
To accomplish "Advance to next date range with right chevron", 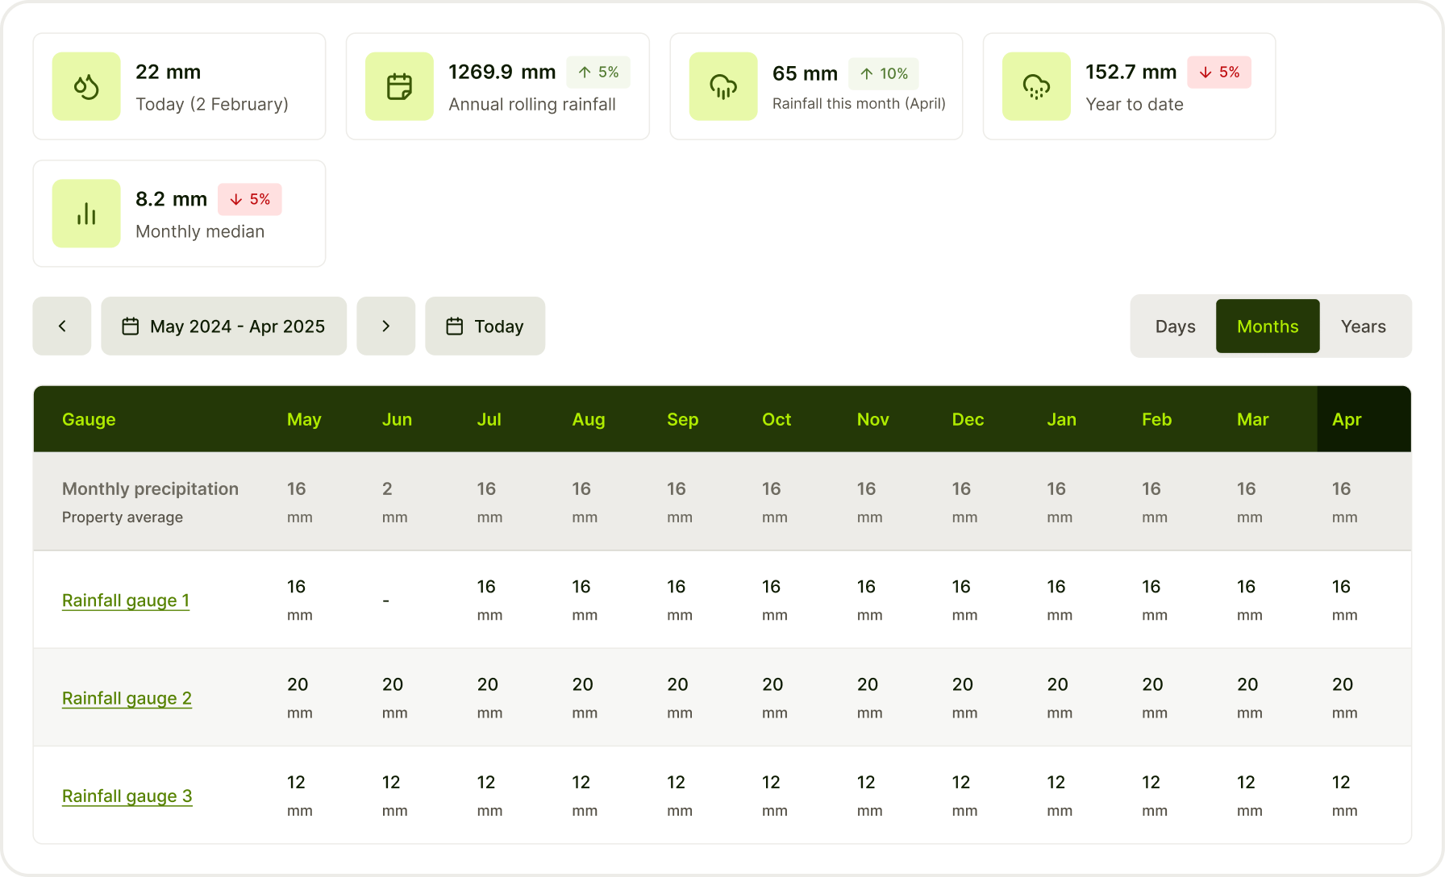I will pyautogui.click(x=386, y=326).
